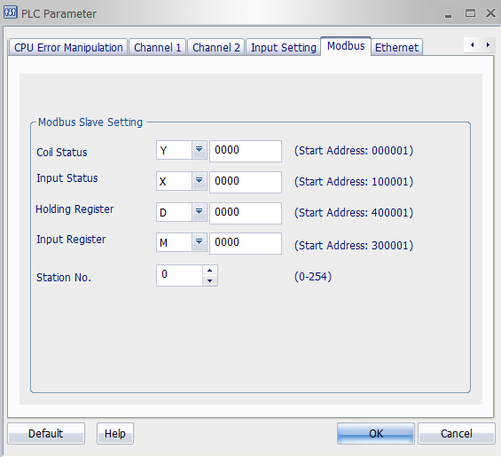Click the Cancel button
This screenshot has height=457, width=501.
[457, 434]
